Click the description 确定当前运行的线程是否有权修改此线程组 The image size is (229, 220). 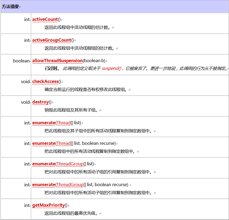click(86, 89)
